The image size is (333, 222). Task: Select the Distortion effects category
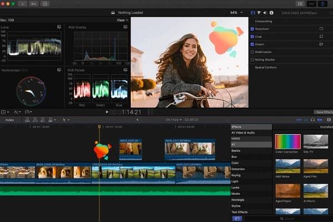click(x=251, y=169)
